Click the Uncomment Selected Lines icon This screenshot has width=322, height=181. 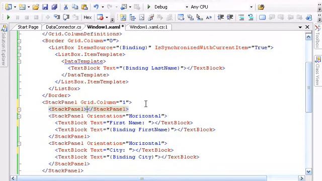click(251, 17)
